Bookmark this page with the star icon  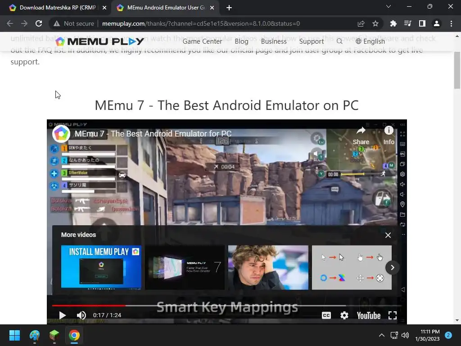coord(375,23)
